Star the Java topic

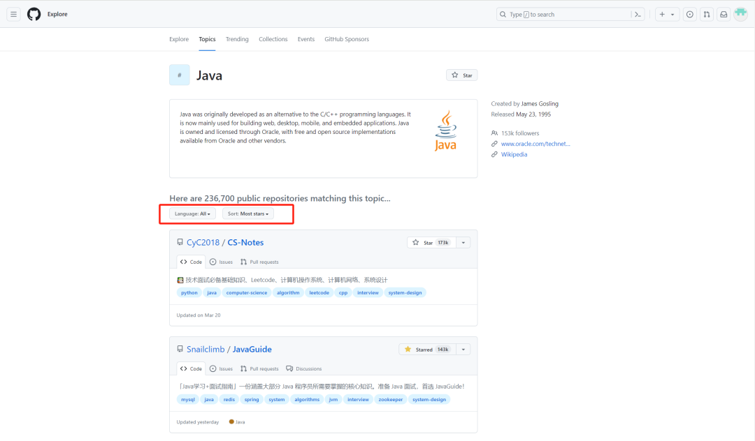tap(462, 75)
